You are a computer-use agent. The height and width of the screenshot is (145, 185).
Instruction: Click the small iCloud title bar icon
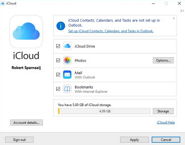pyautogui.click(x=3, y=3)
